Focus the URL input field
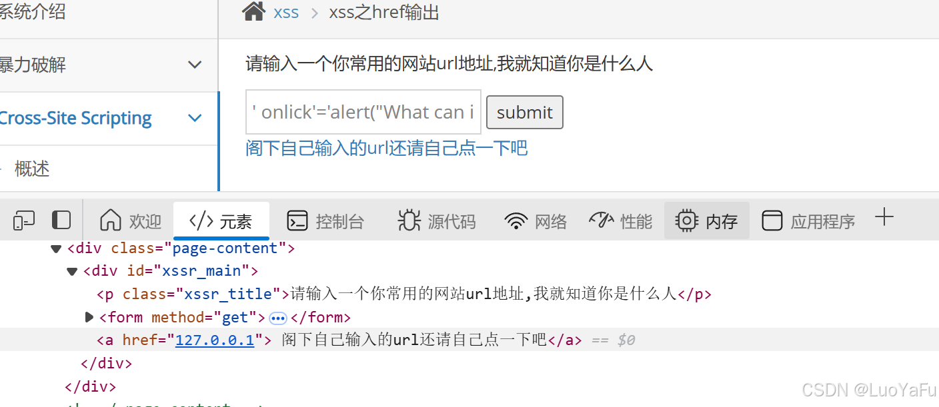The height and width of the screenshot is (407, 939). pyautogui.click(x=363, y=112)
